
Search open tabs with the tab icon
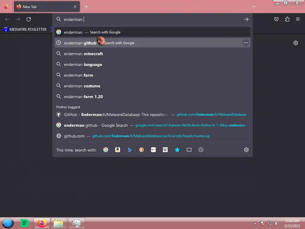pyautogui.click(x=189, y=150)
